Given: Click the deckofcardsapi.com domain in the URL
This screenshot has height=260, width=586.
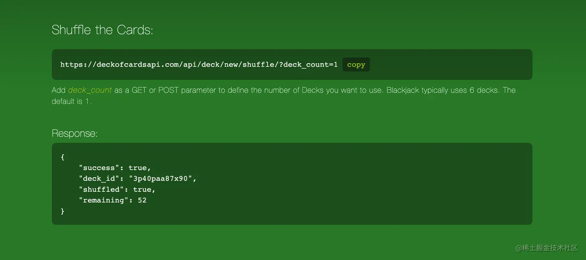Looking at the screenshot, I should coord(125,65).
